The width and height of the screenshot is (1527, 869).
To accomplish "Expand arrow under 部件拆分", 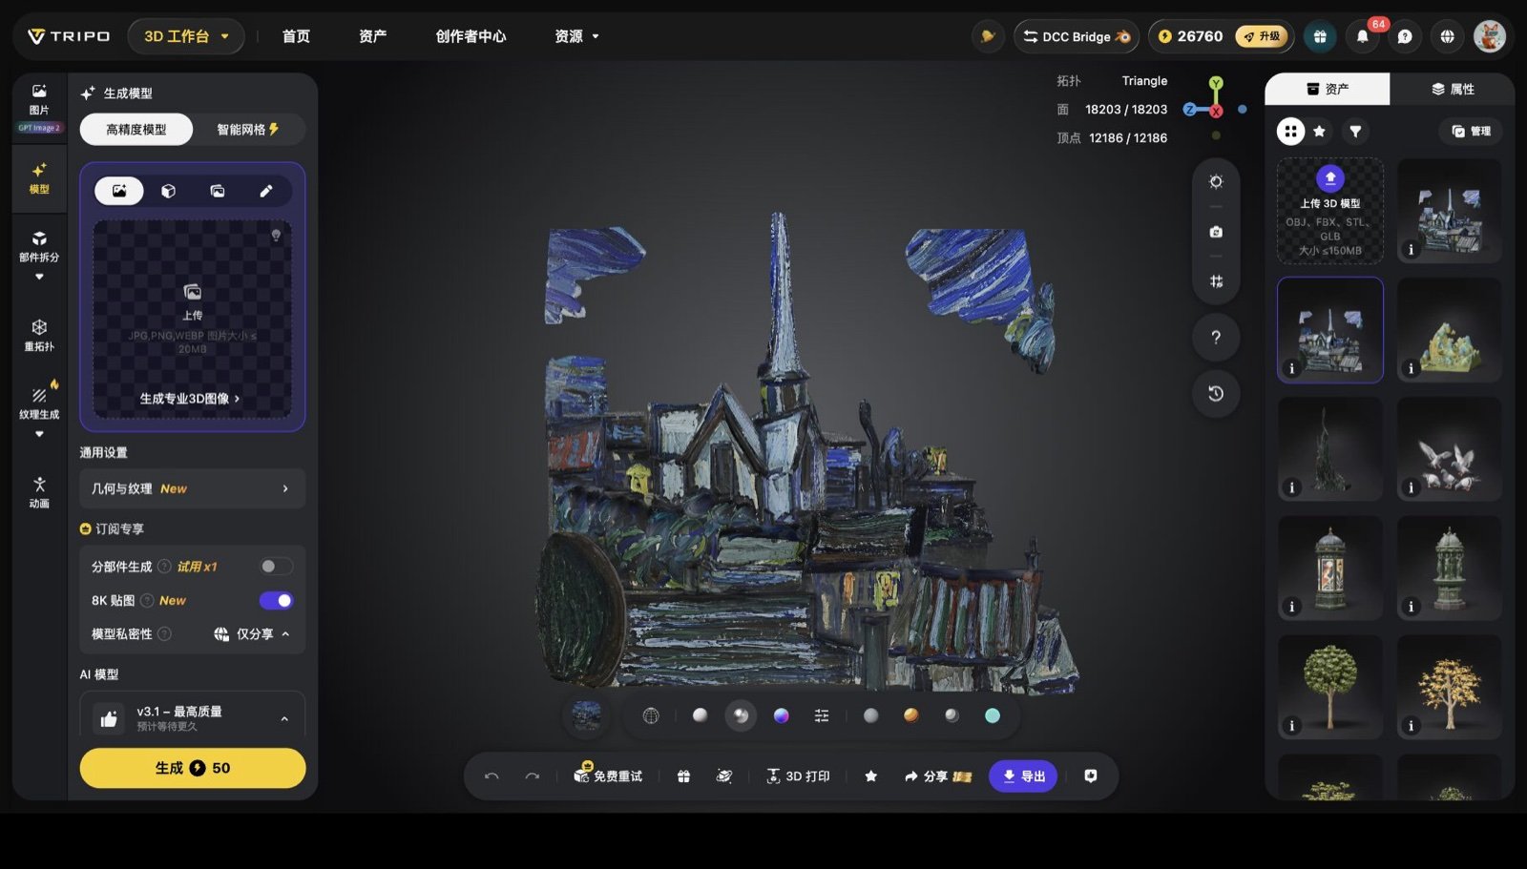I will click(39, 278).
